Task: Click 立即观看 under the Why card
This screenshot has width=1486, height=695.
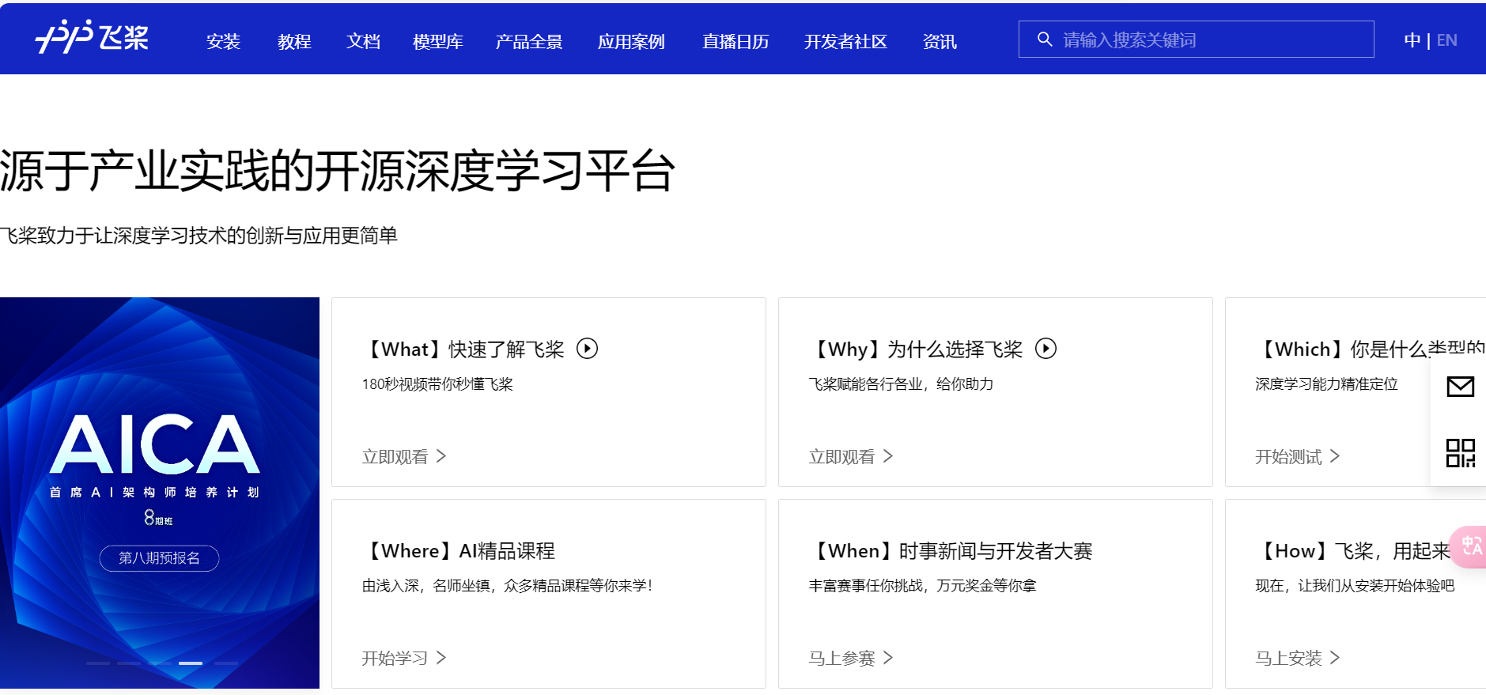Action: pyautogui.click(x=851, y=456)
